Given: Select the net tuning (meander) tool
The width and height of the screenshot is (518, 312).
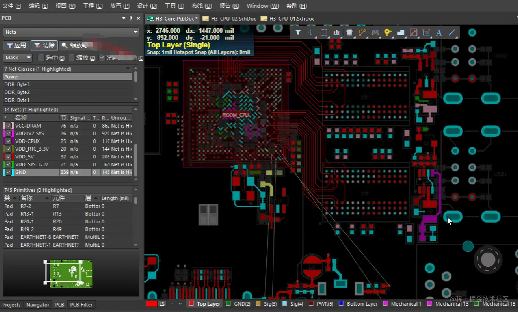Looking at the screenshot, I should [375, 32].
